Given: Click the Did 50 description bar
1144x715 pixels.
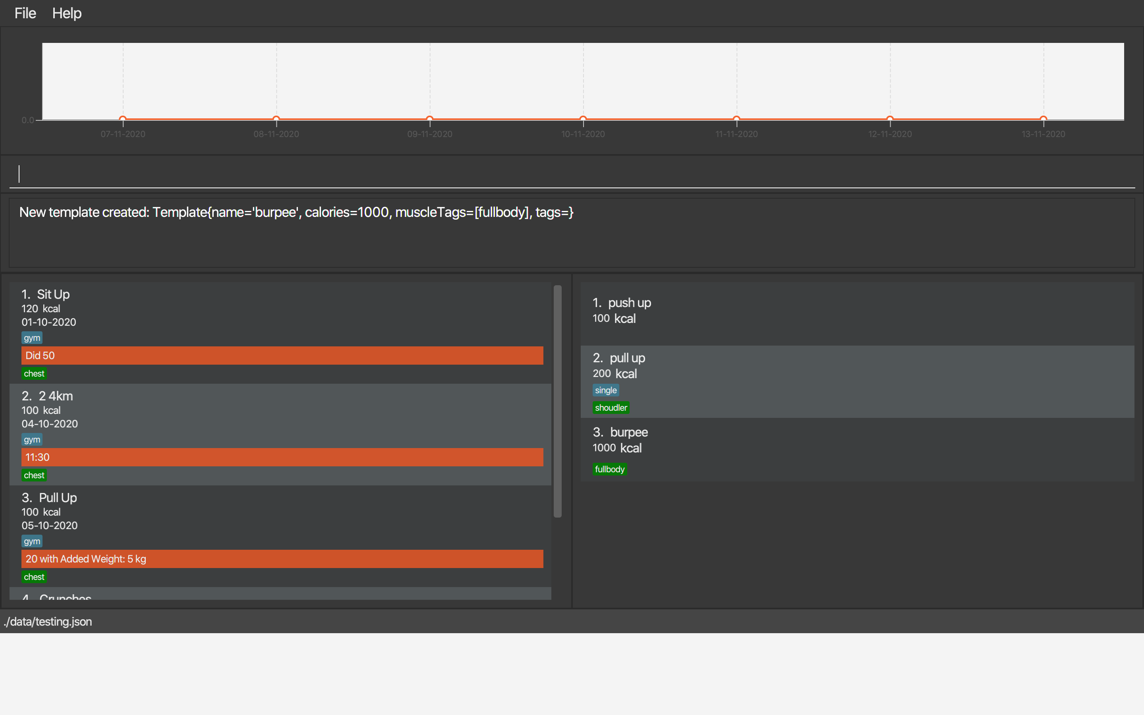Looking at the screenshot, I should point(282,356).
